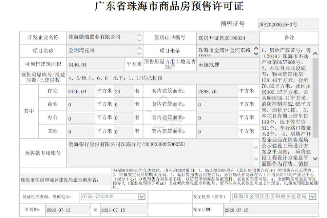Click presale area field 3446.04
This screenshot has width=327, height=218.
pos(96,64)
